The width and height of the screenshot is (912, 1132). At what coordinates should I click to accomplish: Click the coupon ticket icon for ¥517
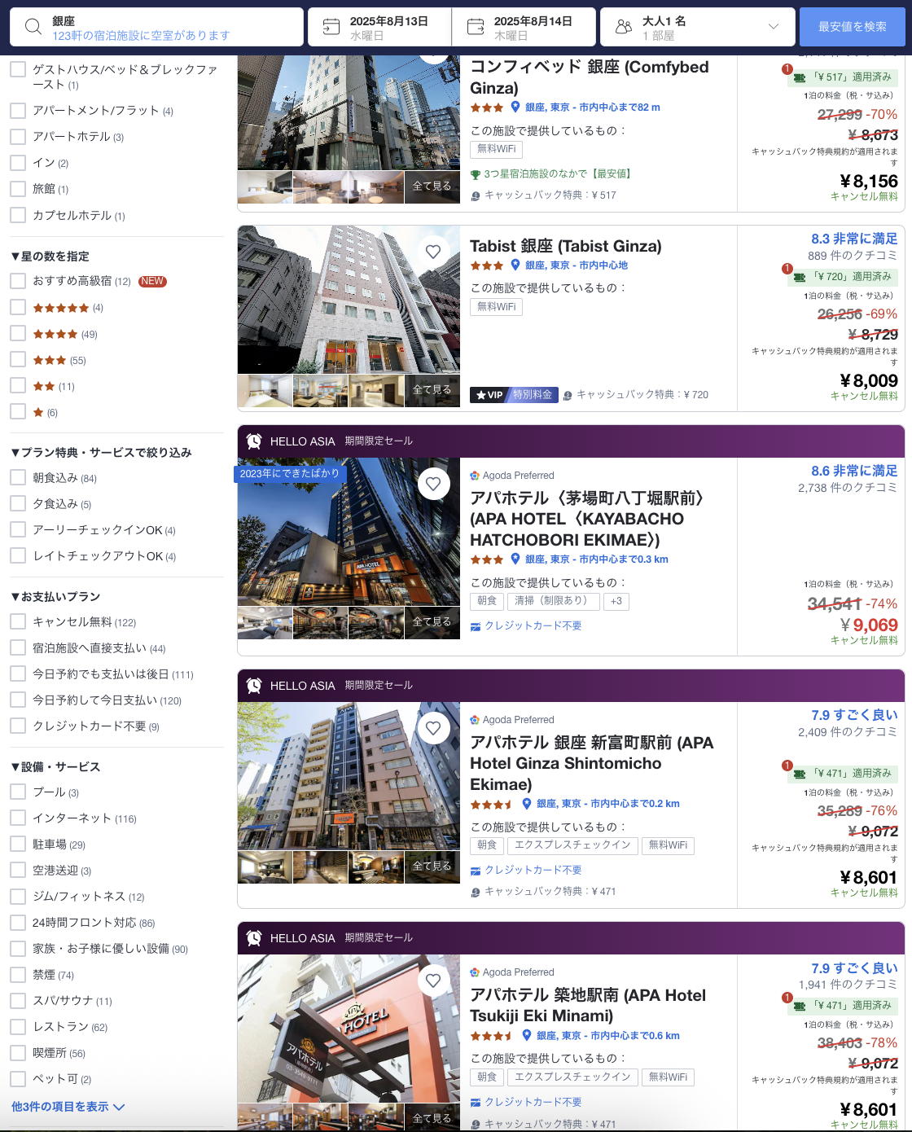click(x=800, y=77)
